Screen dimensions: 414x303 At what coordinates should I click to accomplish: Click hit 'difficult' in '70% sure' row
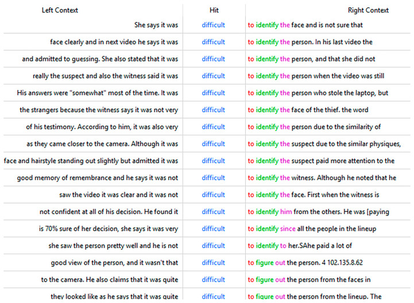coord(214,228)
